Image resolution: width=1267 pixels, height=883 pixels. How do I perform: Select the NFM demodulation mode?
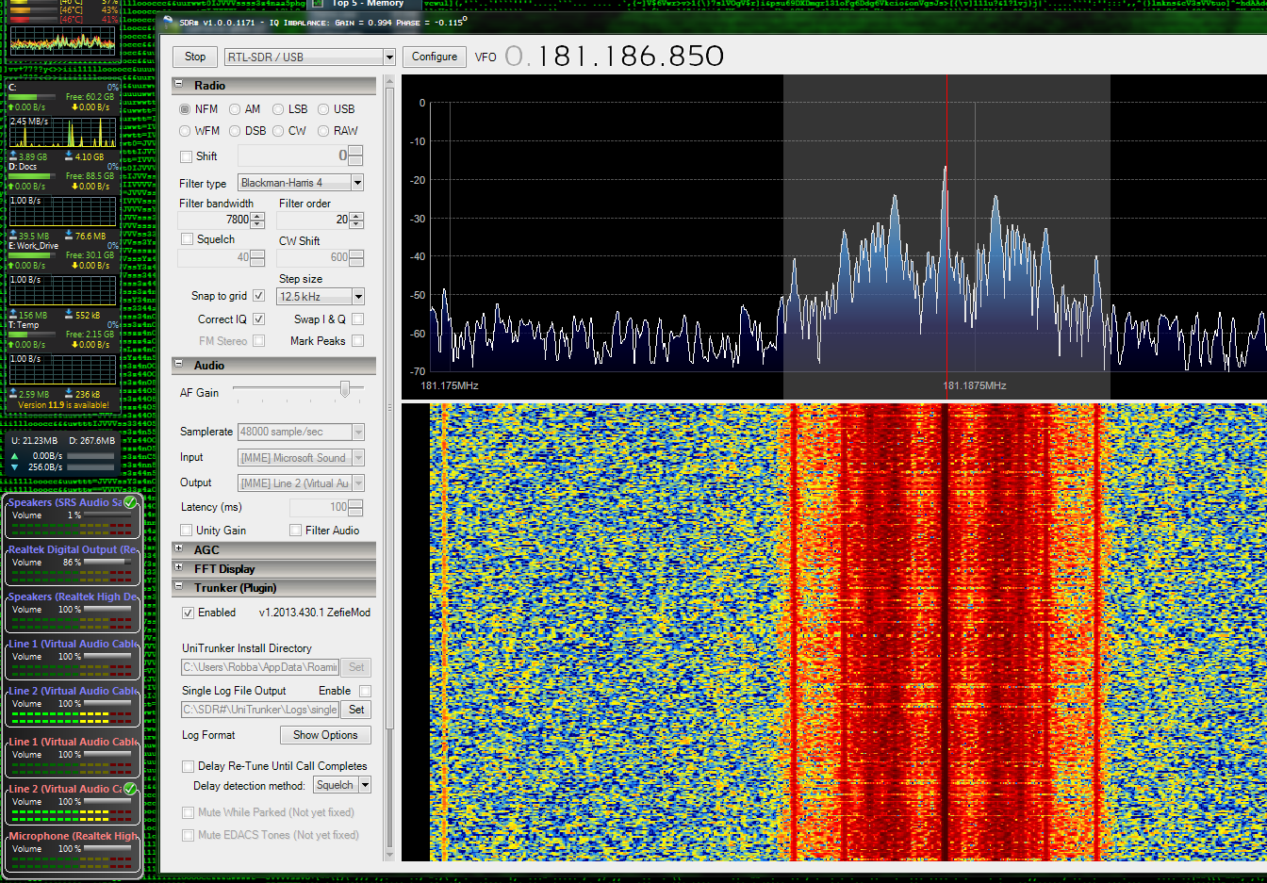click(185, 109)
